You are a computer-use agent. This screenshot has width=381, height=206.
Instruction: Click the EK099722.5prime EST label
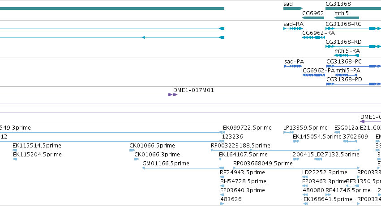click(x=247, y=128)
